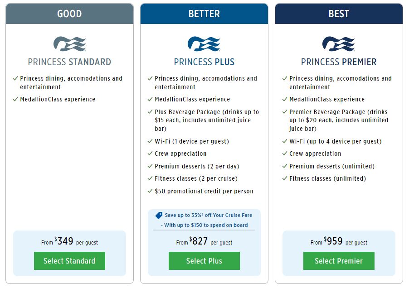Click checkmark beside Standard MedallionClass experience
Image resolution: width=409 pixels, height=288 pixels.
pyautogui.click(x=15, y=99)
